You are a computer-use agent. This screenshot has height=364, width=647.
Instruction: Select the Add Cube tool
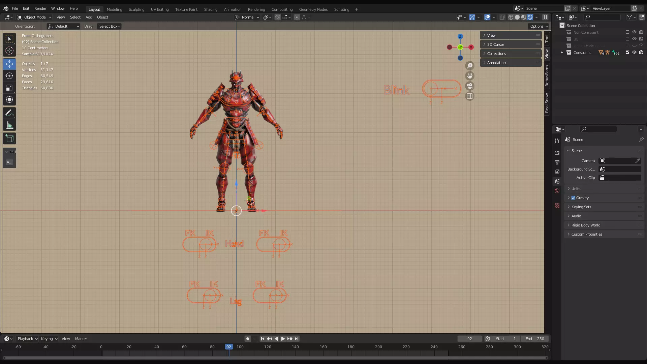[9, 139]
